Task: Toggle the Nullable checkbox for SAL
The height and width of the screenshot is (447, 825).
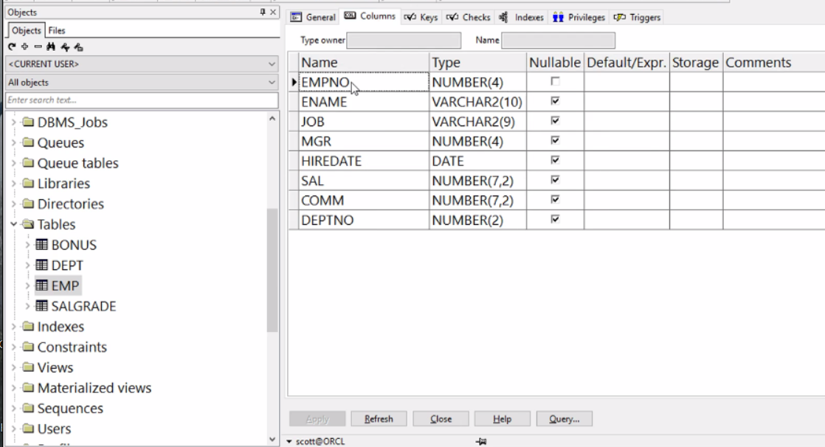Action: tap(555, 180)
